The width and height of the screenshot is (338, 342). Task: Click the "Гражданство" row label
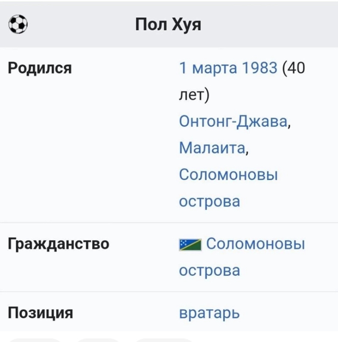point(58,244)
